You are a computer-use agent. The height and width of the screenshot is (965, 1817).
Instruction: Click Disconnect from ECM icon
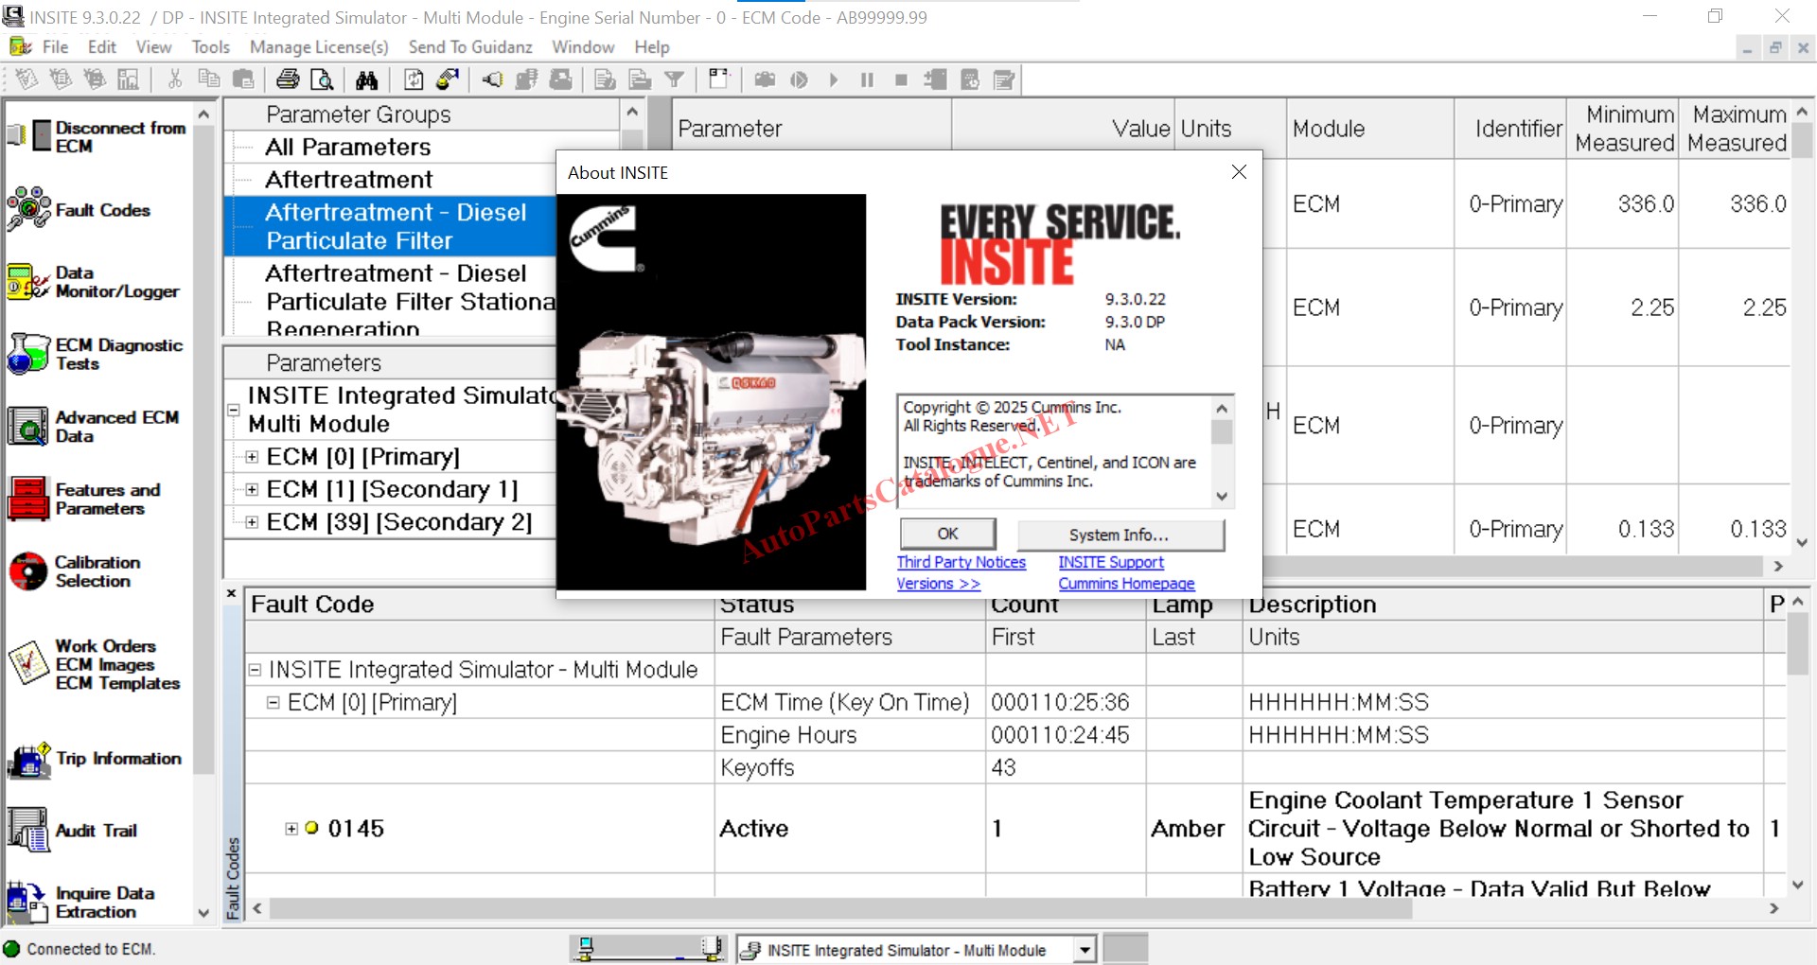click(x=28, y=136)
